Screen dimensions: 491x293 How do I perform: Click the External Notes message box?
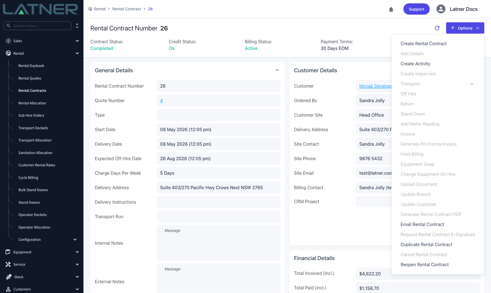[219, 278]
